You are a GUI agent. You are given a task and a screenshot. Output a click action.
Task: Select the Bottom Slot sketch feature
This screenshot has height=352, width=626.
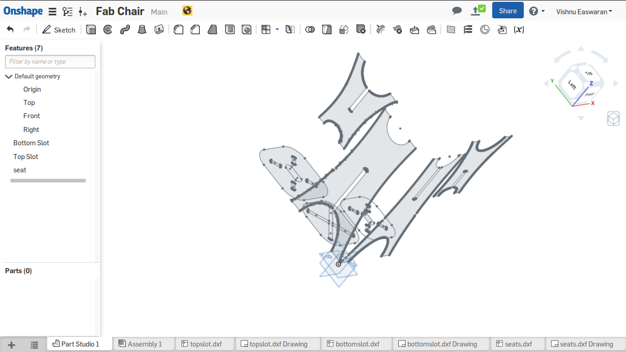coord(31,143)
